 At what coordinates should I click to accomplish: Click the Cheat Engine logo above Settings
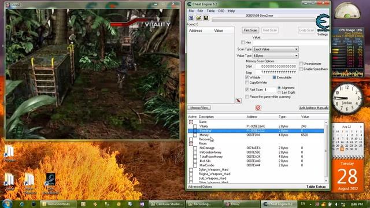pos(323,23)
